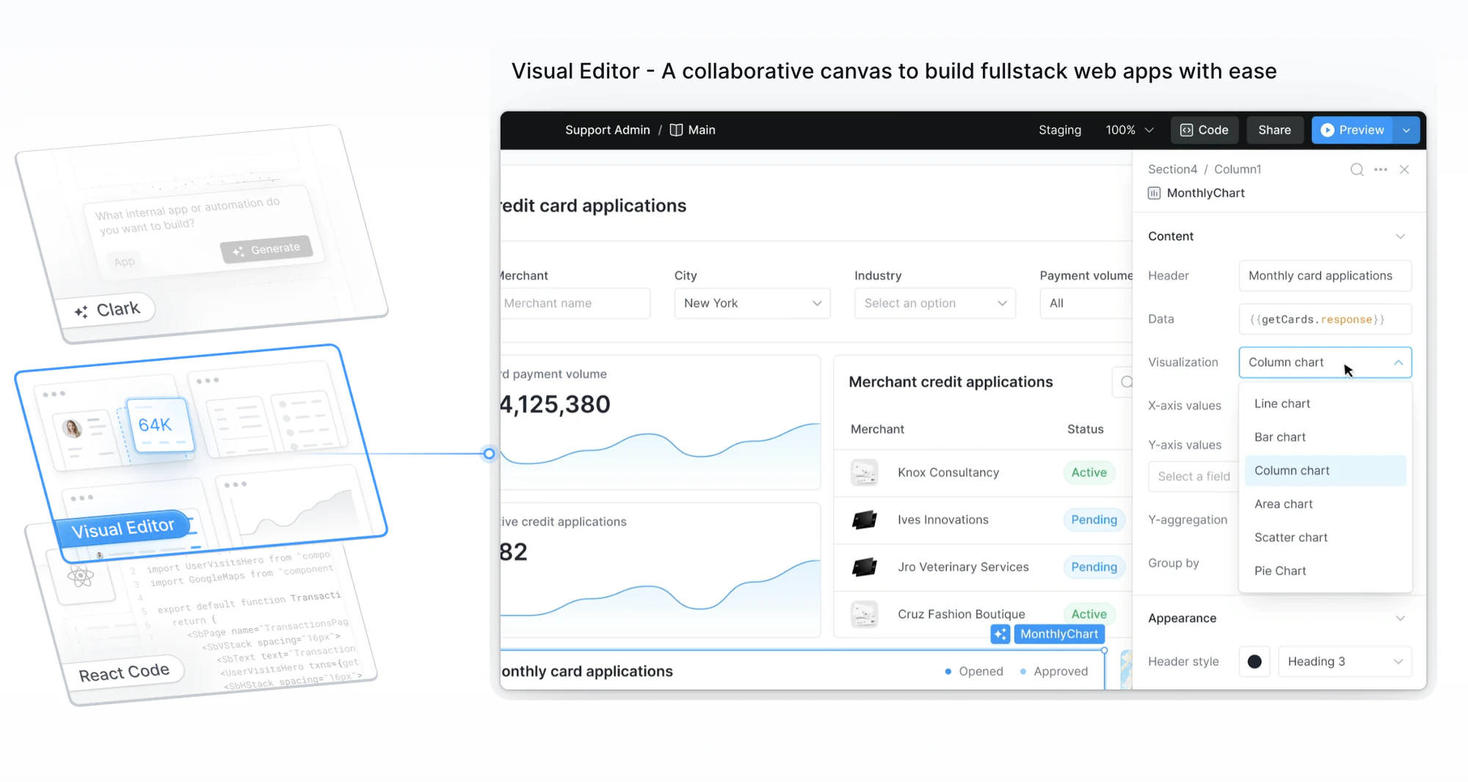This screenshot has width=1468, height=782.
Task: Click the Pending status of Ives Innovations
Action: [x=1094, y=520]
